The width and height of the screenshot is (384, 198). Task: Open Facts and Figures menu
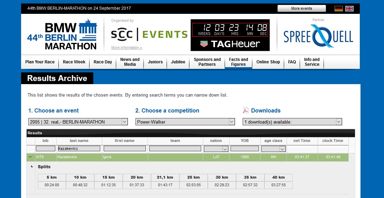[x=238, y=62]
